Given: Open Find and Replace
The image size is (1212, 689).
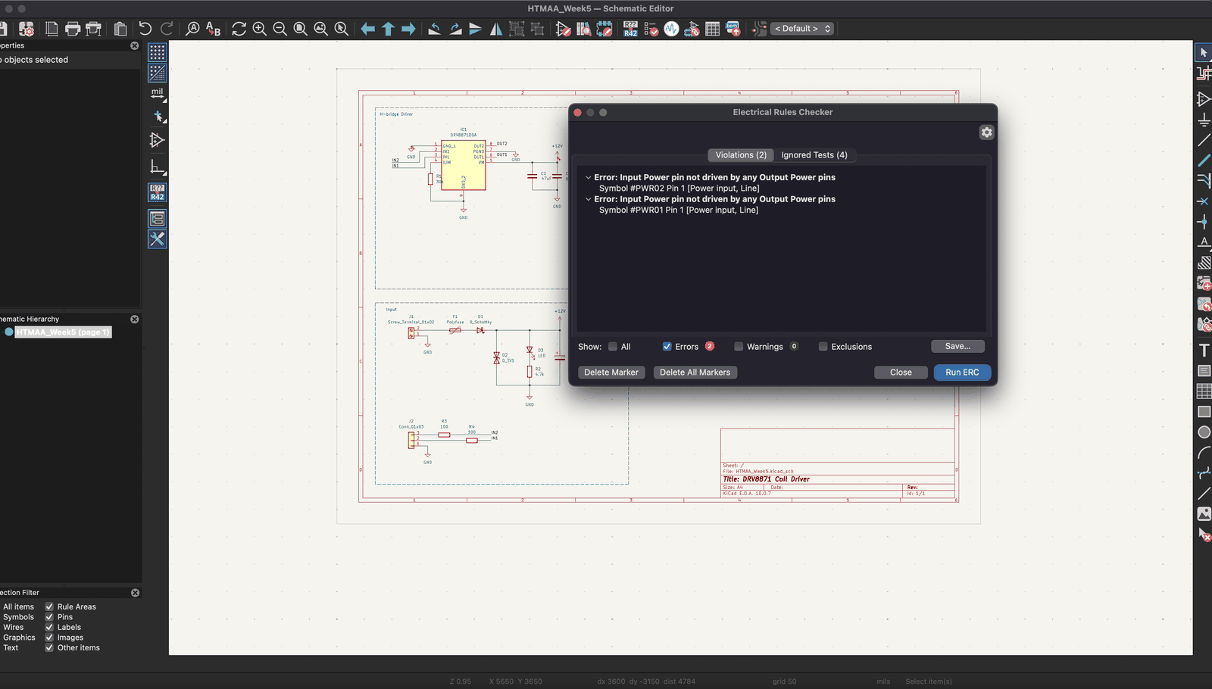Looking at the screenshot, I should click(214, 29).
